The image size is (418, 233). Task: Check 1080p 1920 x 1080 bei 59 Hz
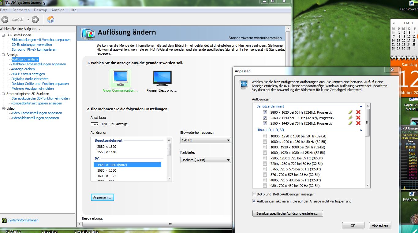click(x=265, y=136)
